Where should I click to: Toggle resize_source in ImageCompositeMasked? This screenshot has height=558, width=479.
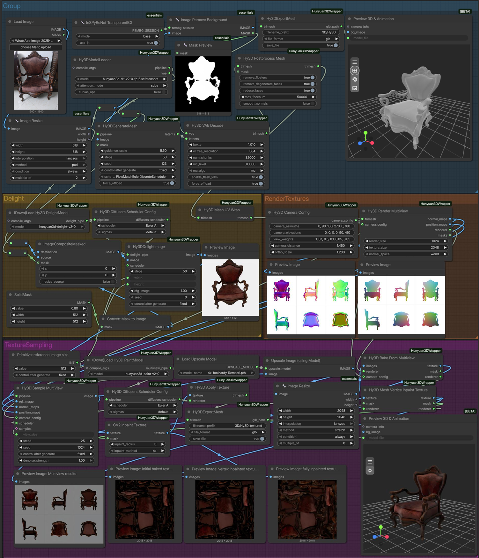(112, 282)
